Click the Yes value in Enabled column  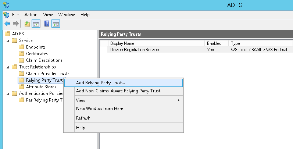210,50
